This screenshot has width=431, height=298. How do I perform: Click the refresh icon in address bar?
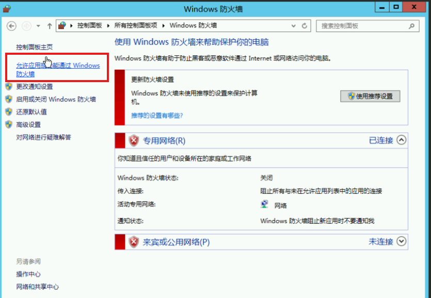[305, 26]
